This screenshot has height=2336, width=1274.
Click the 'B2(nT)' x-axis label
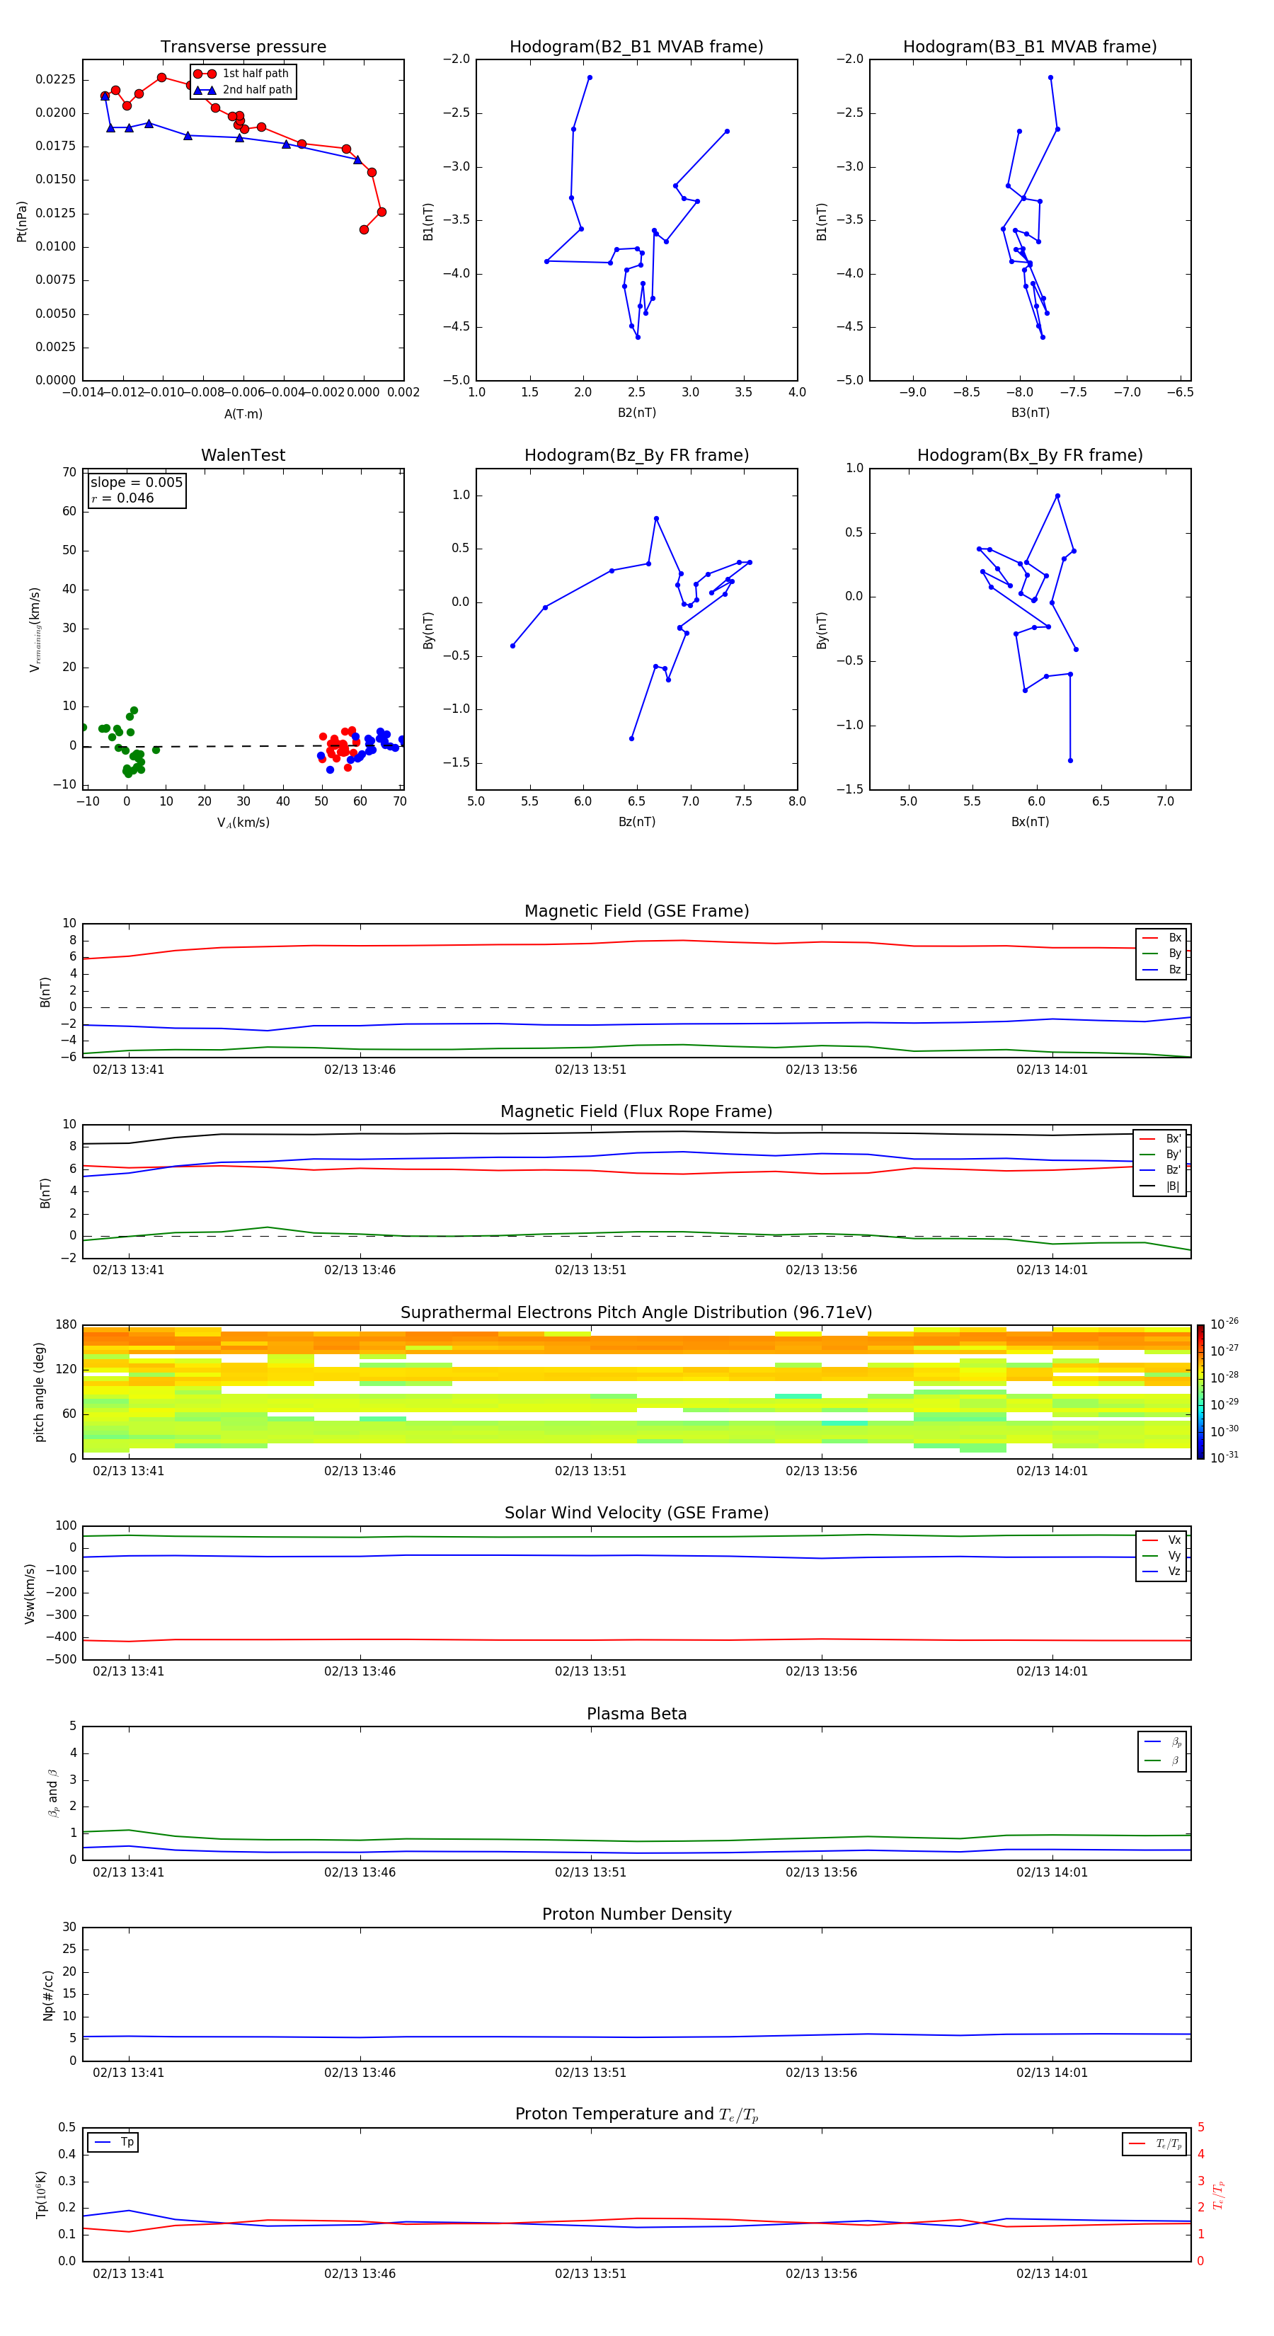(636, 413)
